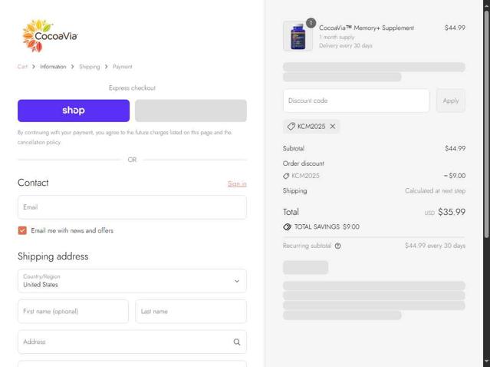Viewport: 490px width, 367px height.
Task: Click the '$35.99' total amount
Action: coord(452,212)
